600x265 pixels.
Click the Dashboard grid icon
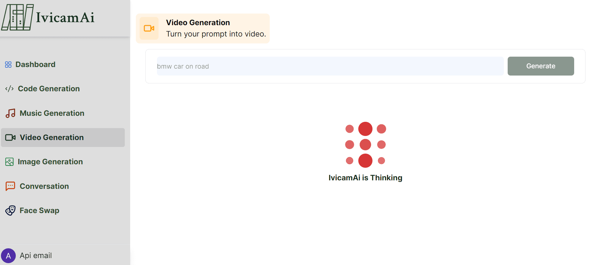point(8,65)
